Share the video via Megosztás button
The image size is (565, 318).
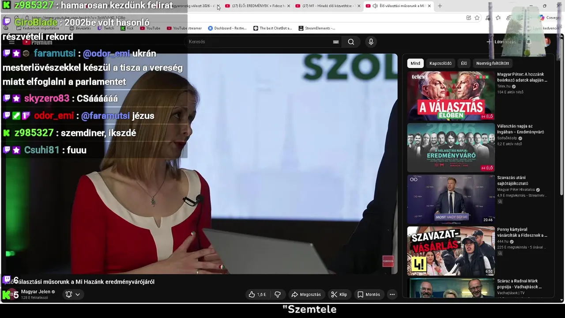pyautogui.click(x=306, y=295)
